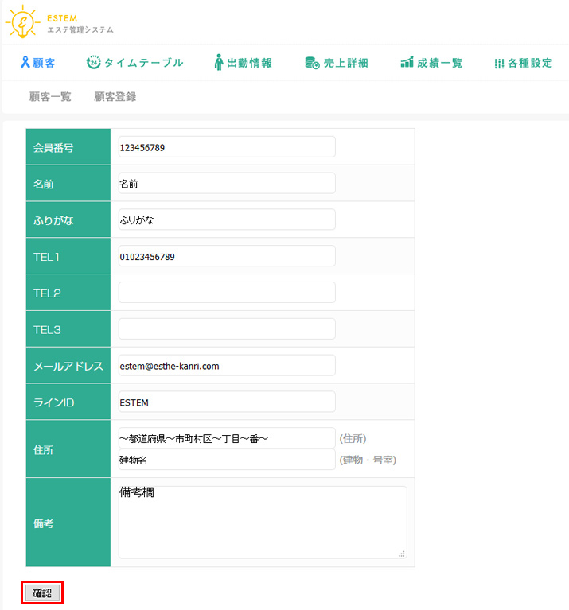Viewport: 569px width, 610px height.
Task: Click the bar chart icon for 成績一覧
Action: 407,63
